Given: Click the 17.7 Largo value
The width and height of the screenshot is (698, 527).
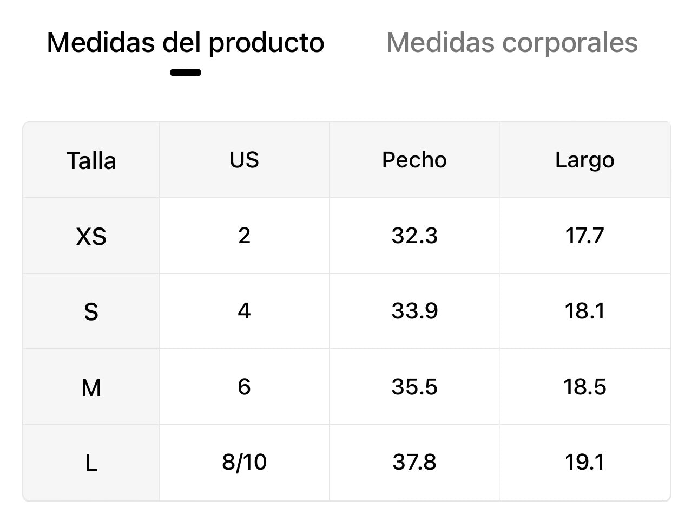Looking at the screenshot, I should (584, 236).
